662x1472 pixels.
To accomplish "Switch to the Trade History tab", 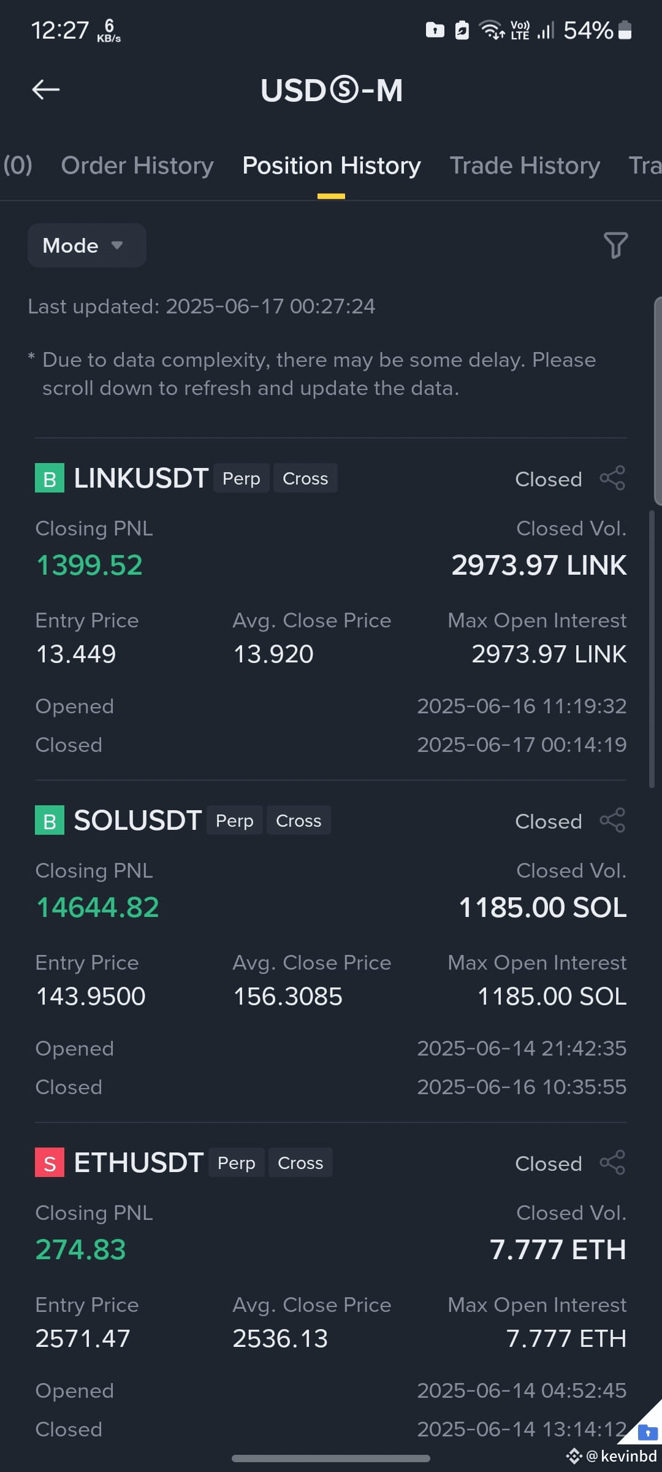I will pyautogui.click(x=525, y=166).
